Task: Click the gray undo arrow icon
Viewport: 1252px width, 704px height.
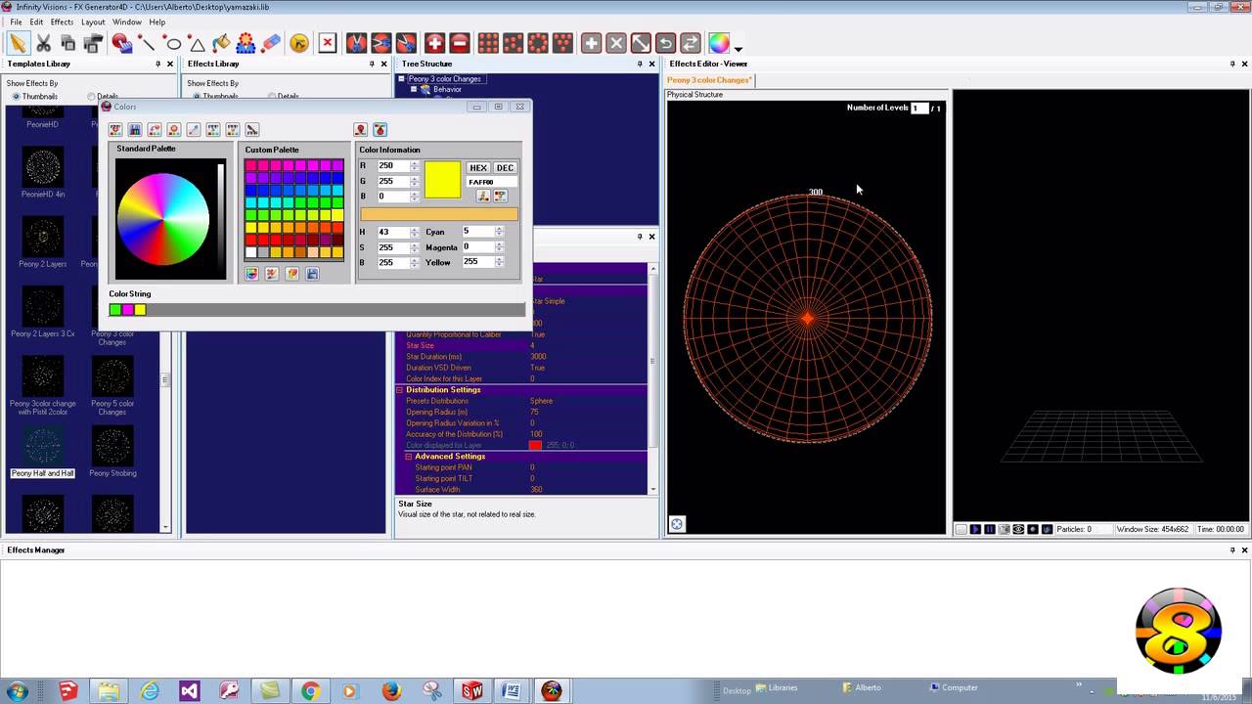Action: (665, 43)
